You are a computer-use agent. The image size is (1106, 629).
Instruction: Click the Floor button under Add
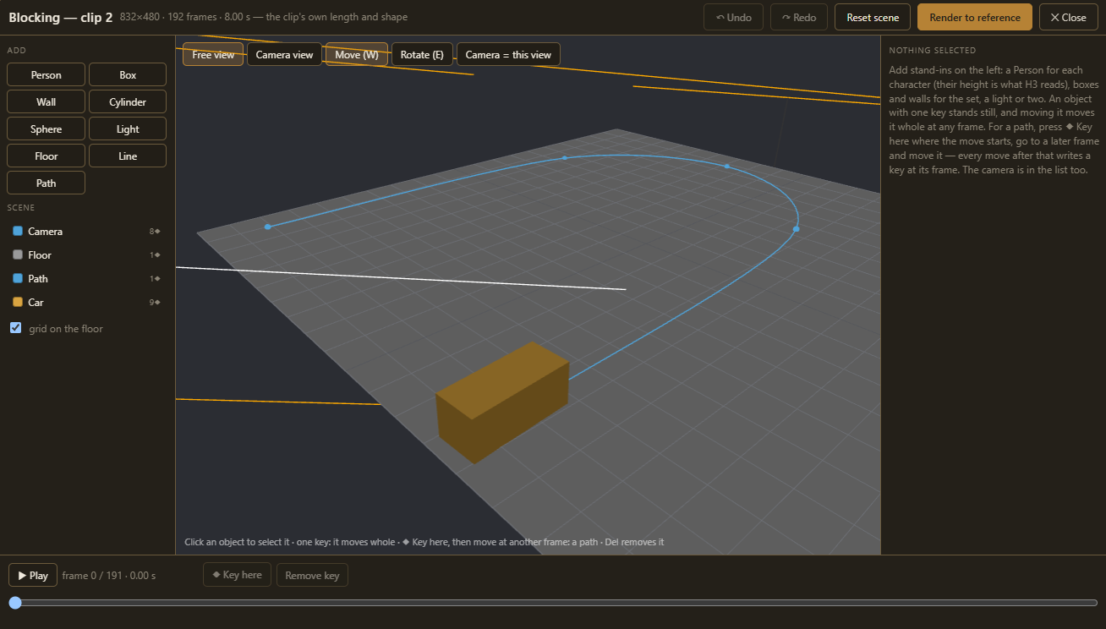47,156
